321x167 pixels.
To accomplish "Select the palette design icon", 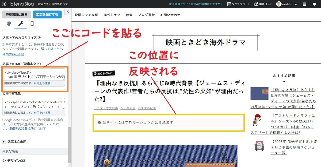I will tap(8, 23).
